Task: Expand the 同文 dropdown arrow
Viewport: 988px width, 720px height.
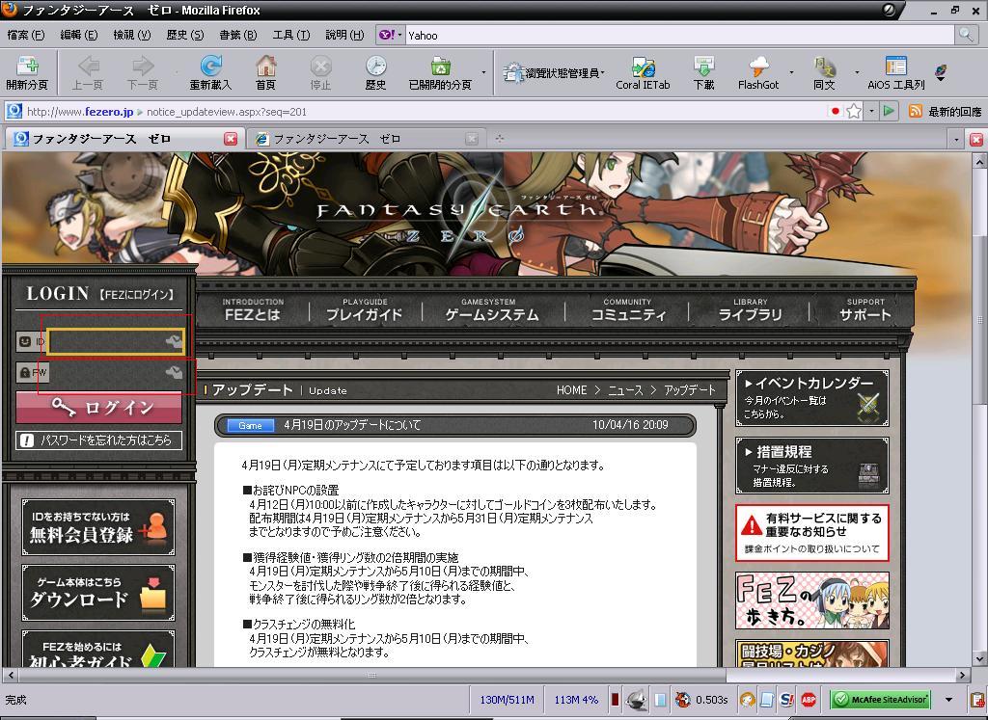Action: click(857, 73)
